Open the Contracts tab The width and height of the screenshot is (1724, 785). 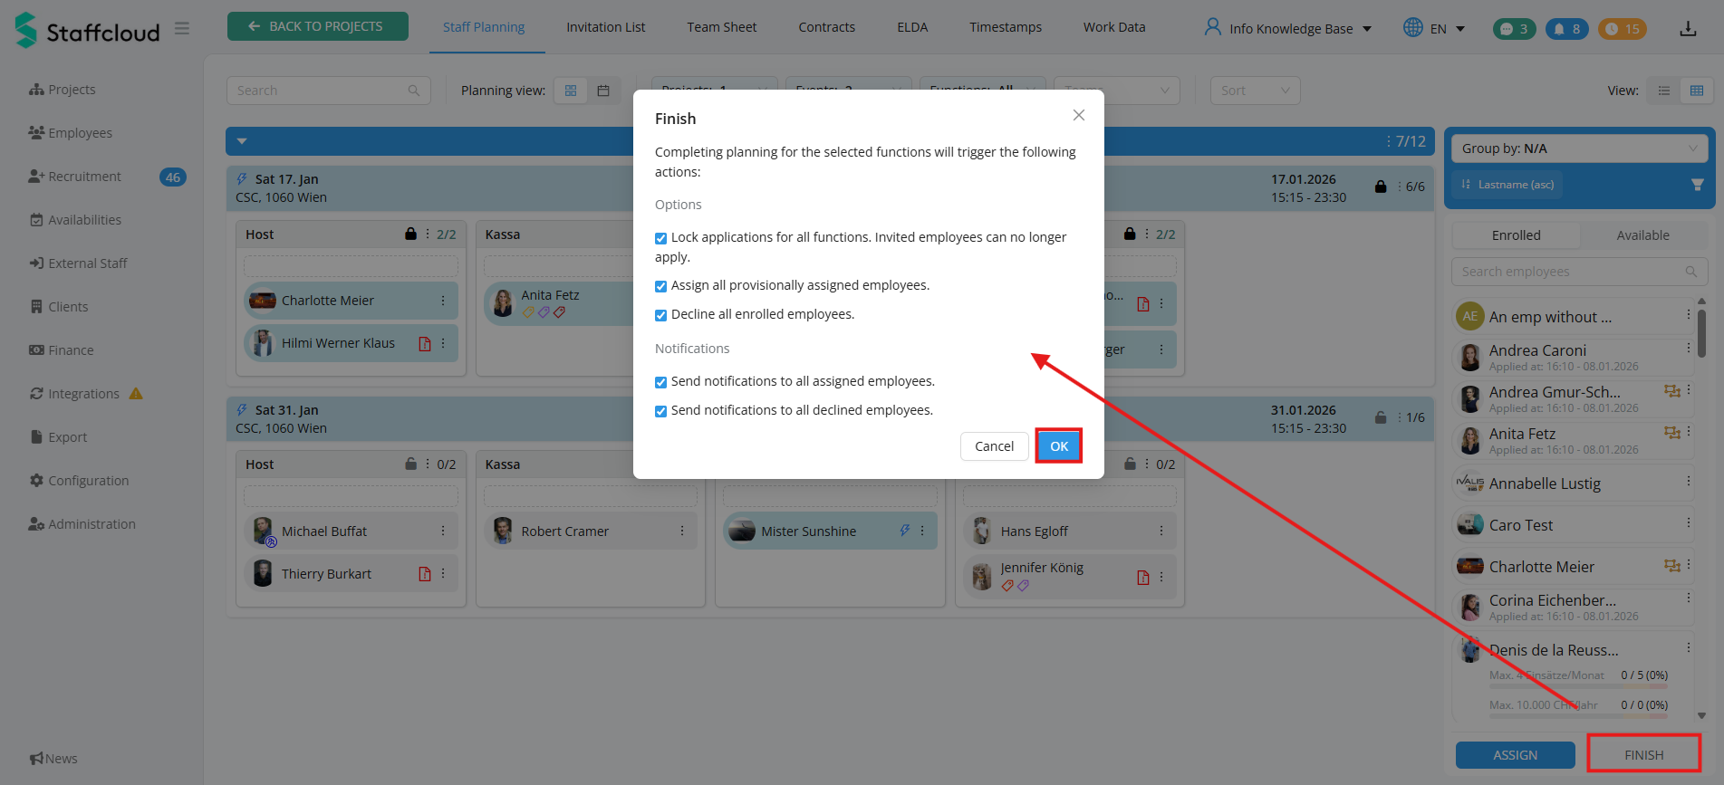point(826,27)
